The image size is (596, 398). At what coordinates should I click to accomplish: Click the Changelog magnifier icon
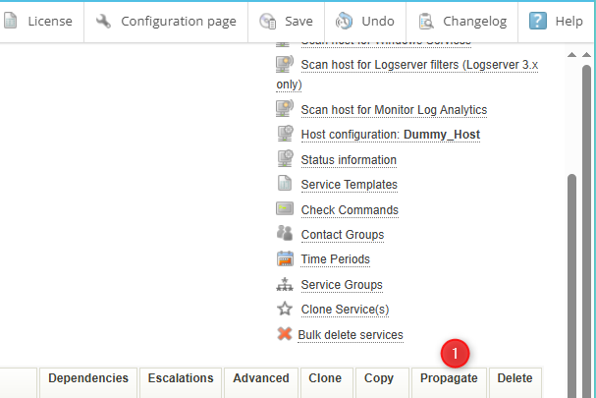coord(427,21)
